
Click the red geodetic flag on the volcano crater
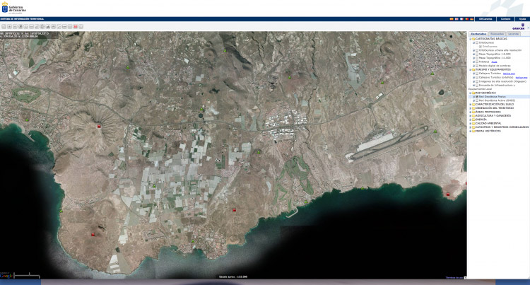[x=99, y=126]
